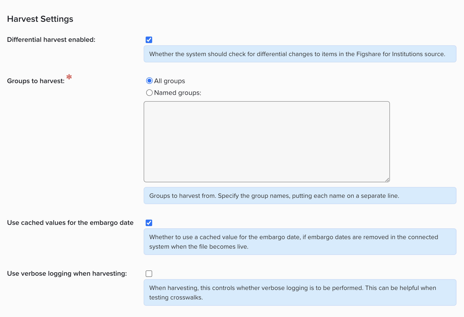This screenshot has height=317, width=464.
Task: Click the Differential harvest enabled label
Action: 51,40
